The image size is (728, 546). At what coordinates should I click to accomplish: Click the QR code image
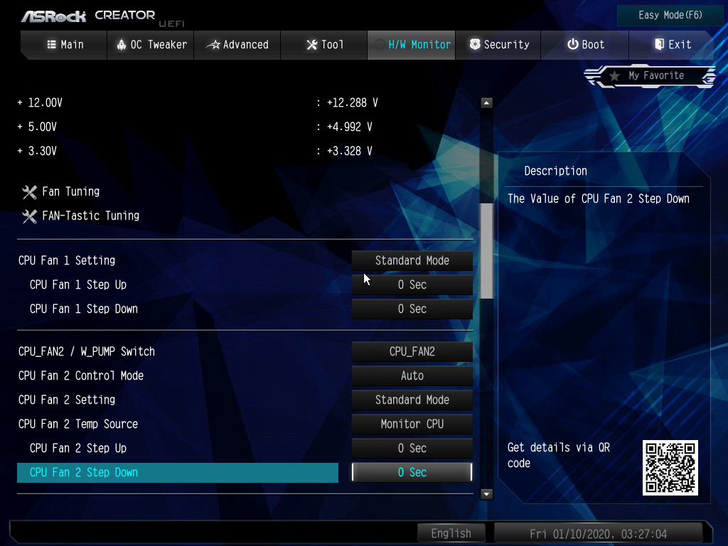670,467
